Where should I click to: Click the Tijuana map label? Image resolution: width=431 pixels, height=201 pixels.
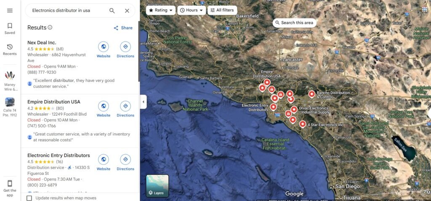[351, 198]
